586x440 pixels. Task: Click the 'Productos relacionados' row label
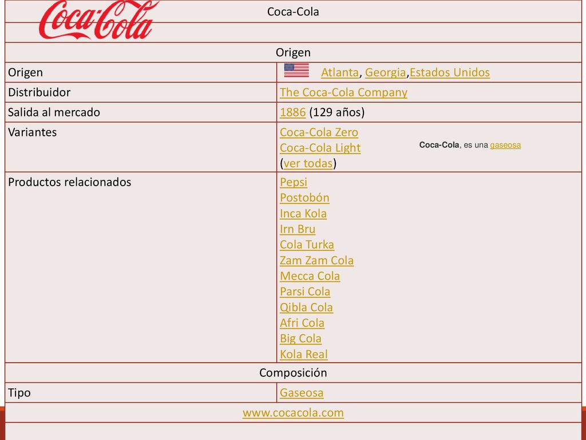[x=69, y=182]
